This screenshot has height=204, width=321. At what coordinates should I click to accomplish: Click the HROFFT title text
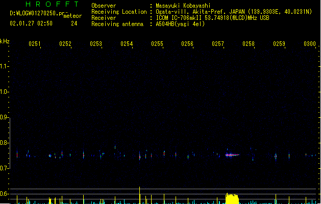[52, 4]
